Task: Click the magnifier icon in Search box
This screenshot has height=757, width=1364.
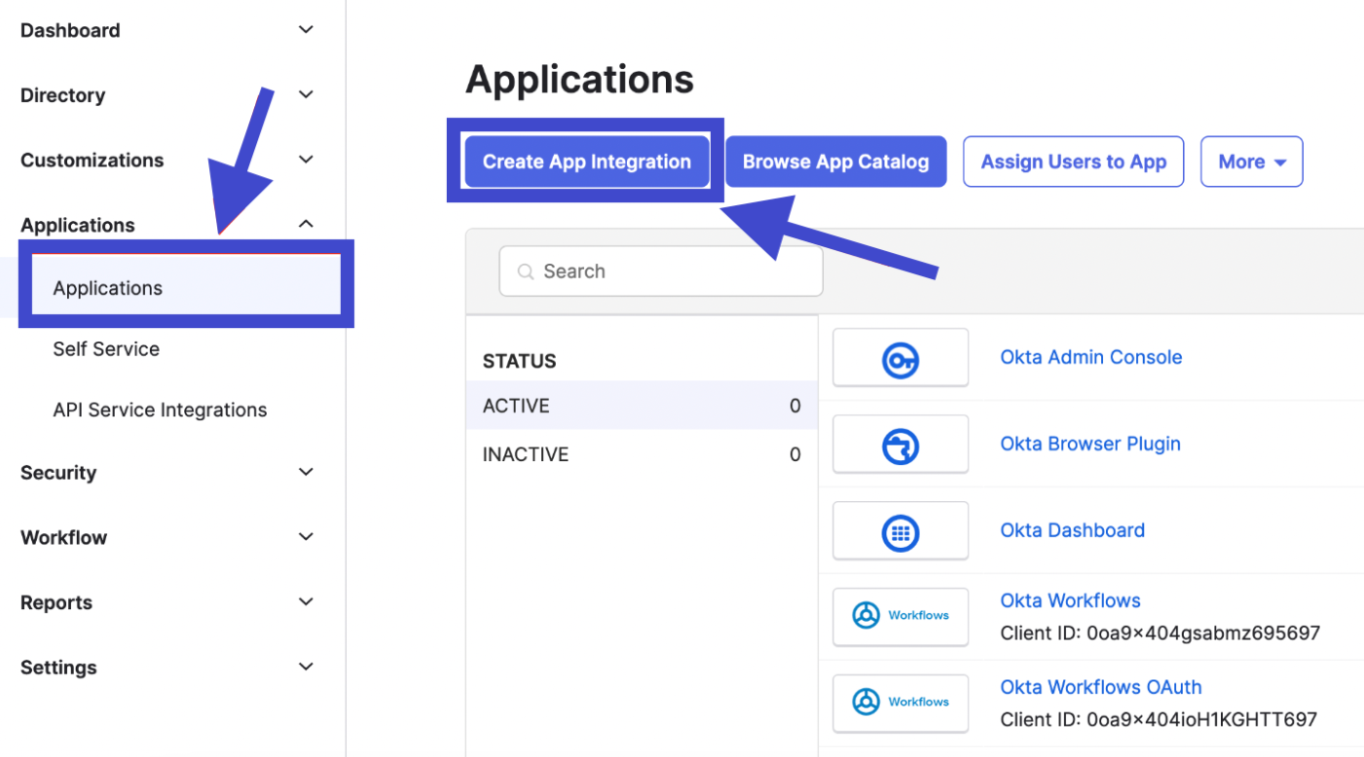Action: point(526,272)
